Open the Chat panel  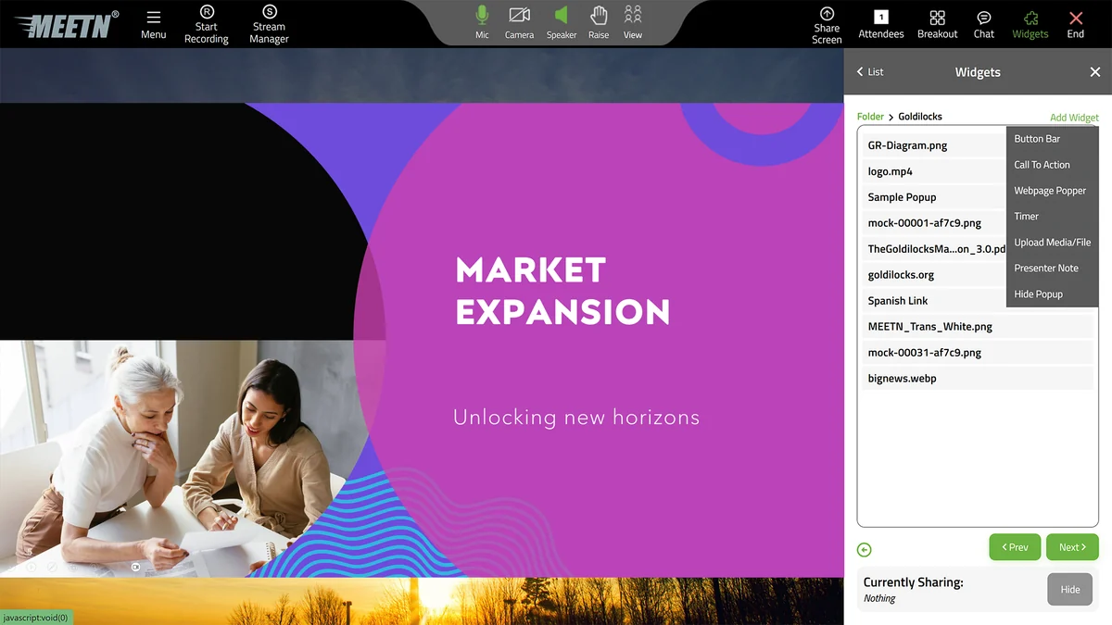pos(983,23)
